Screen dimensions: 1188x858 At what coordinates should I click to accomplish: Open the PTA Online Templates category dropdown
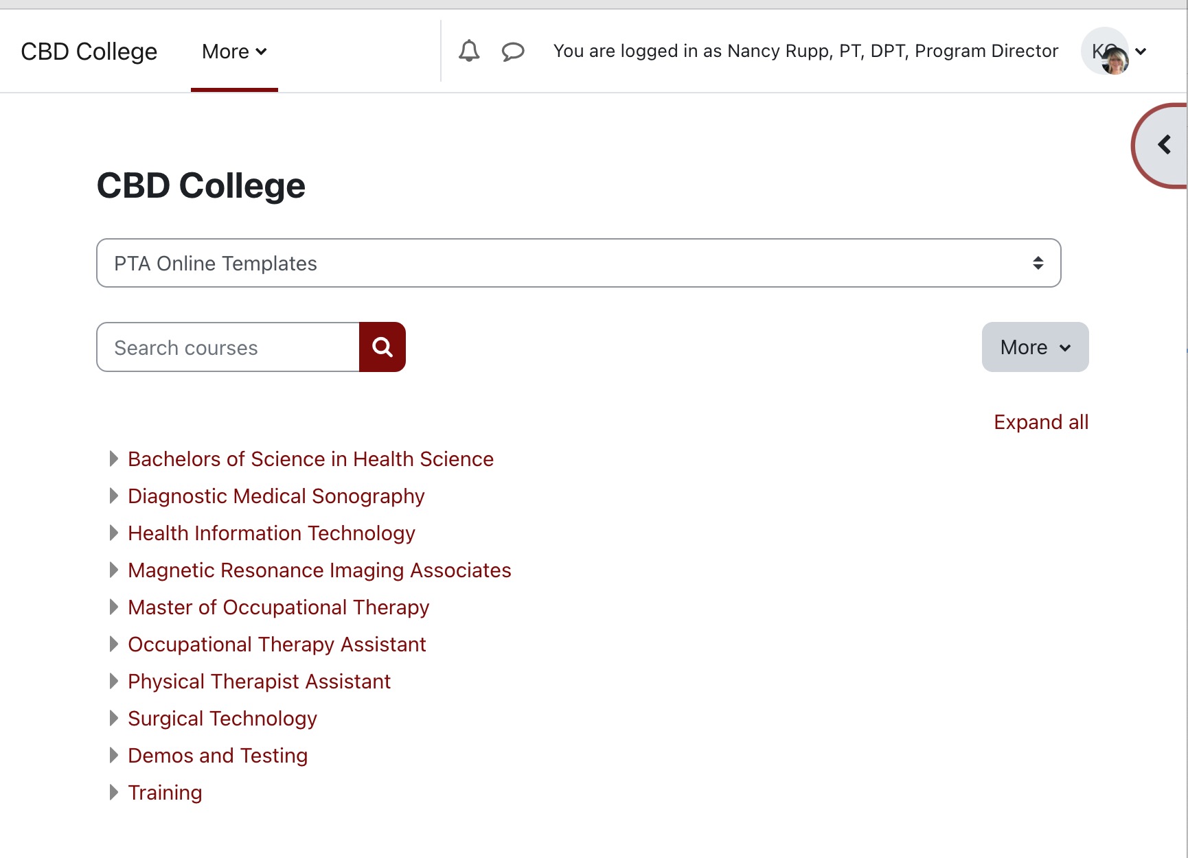578,263
